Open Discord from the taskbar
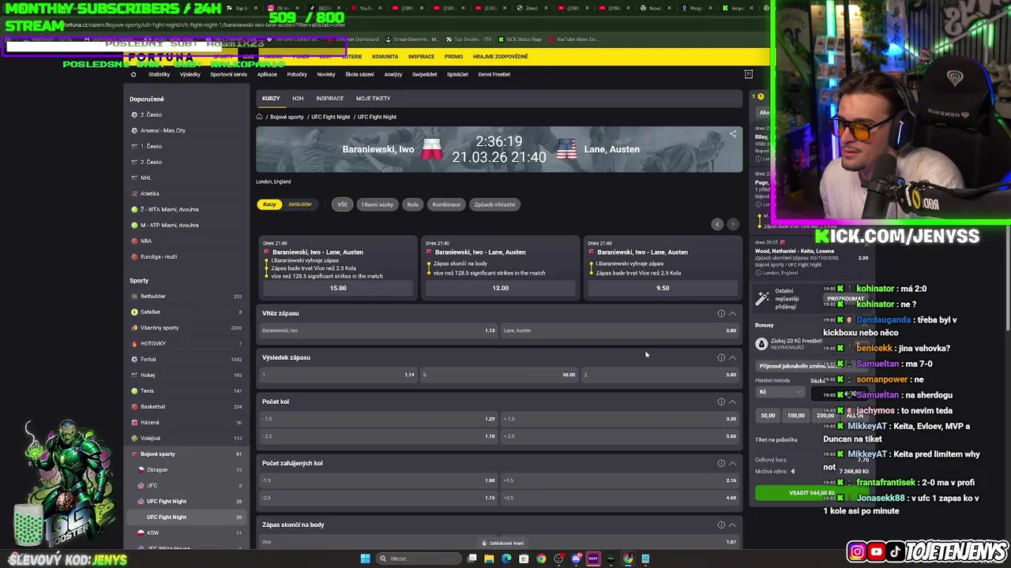 click(576, 559)
